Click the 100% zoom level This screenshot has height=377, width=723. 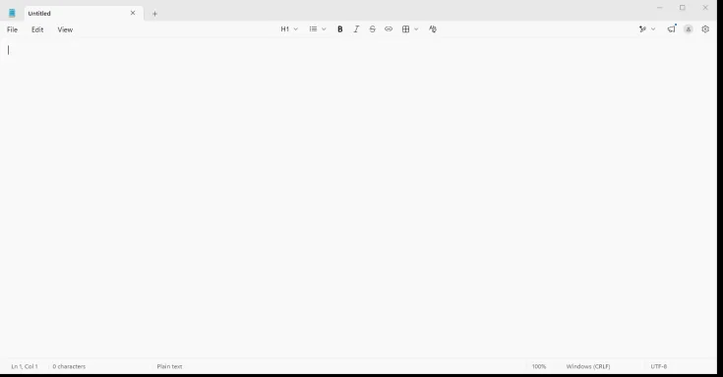(539, 366)
